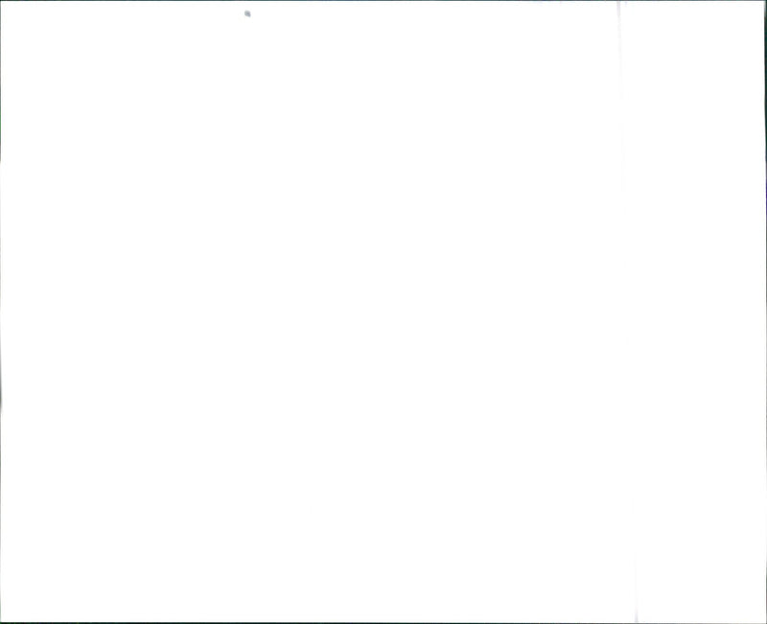Click the faint vertical gray line

pyautogui.click(x=627, y=311)
